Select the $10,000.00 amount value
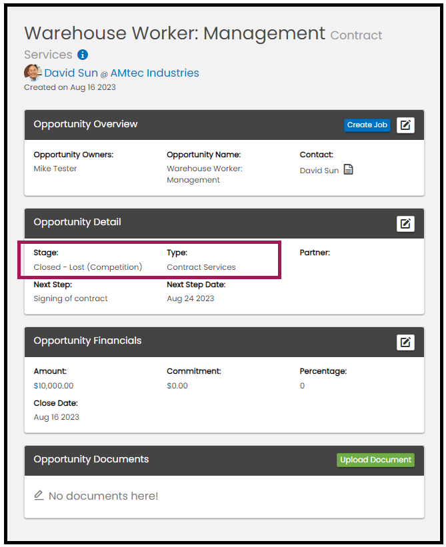 coord(53,386)
